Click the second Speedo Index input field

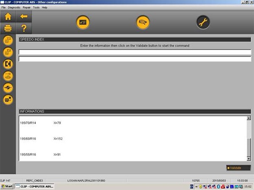(135, 59)
